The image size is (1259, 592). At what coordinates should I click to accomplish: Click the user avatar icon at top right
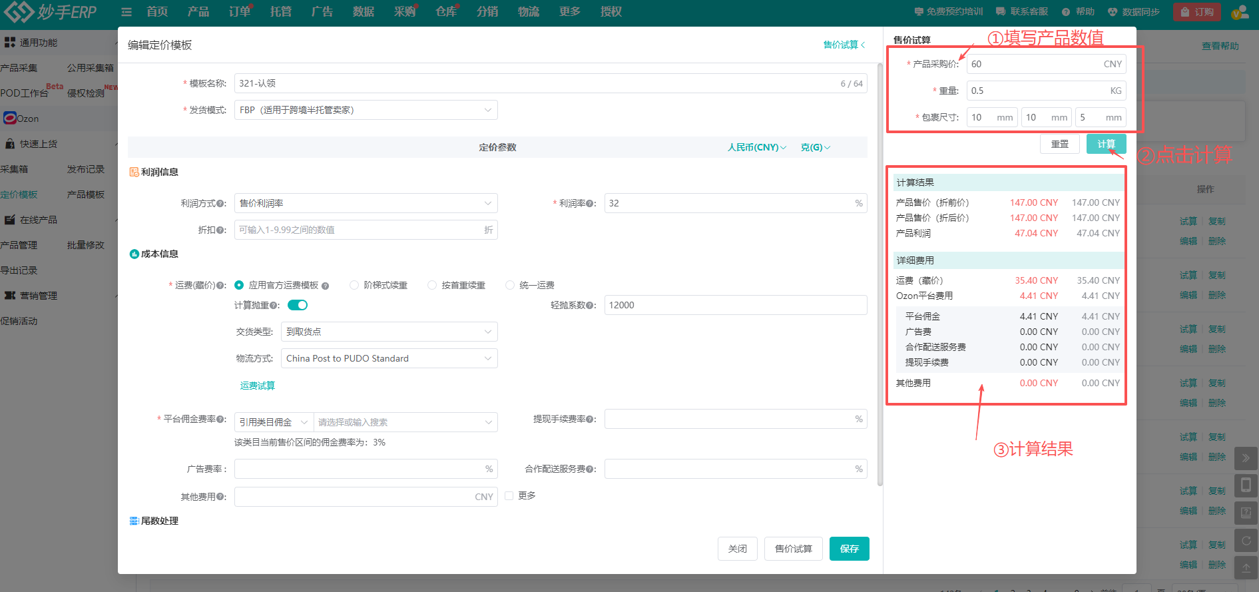(1239, 12)
